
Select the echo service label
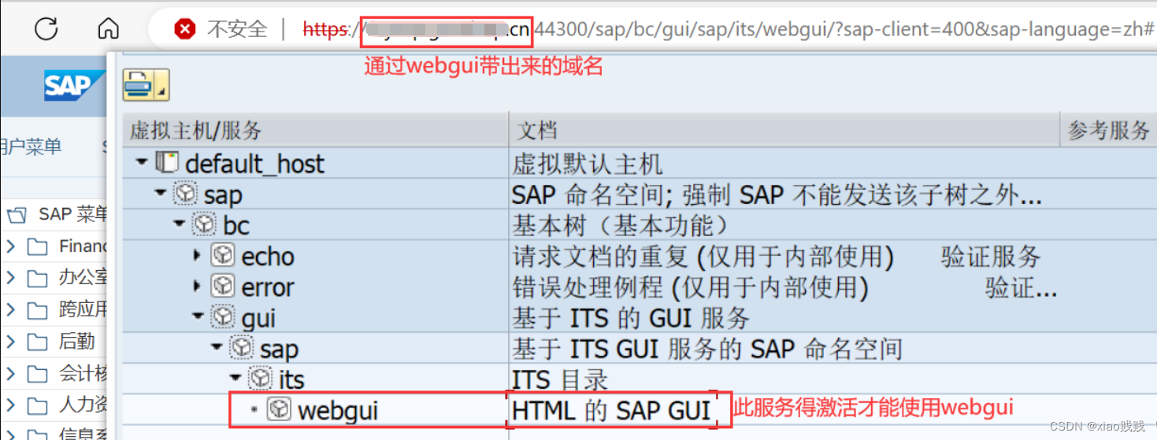coord(268,256)
